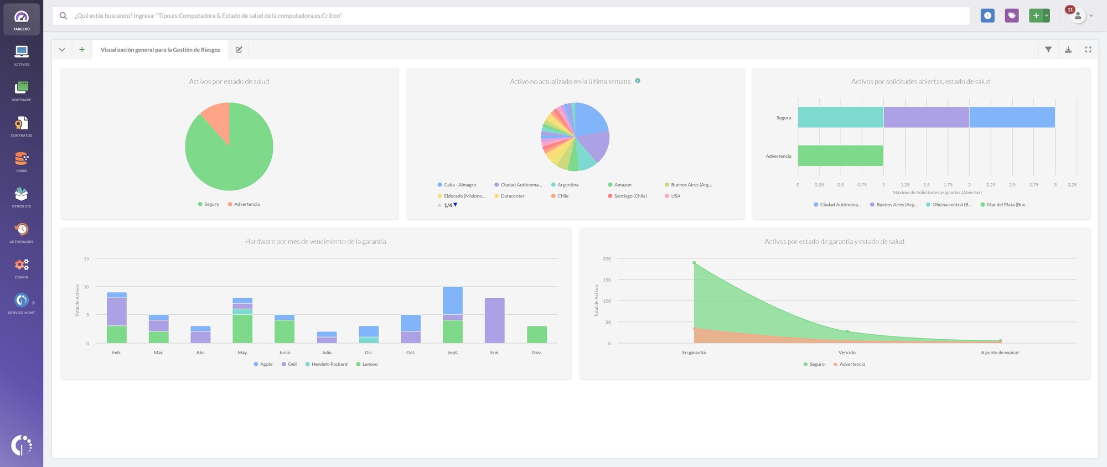
Task: Open the Tablero dashboard sidebar item
Action: point(22,19)
